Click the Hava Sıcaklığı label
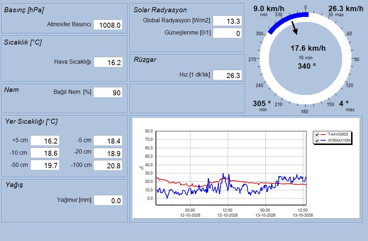The height and width of the screenshot is (241, 368). pos(72,62)
